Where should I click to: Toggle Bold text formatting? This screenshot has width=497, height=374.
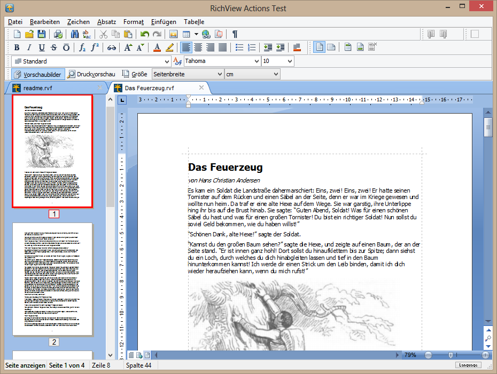tap(17, 47)
